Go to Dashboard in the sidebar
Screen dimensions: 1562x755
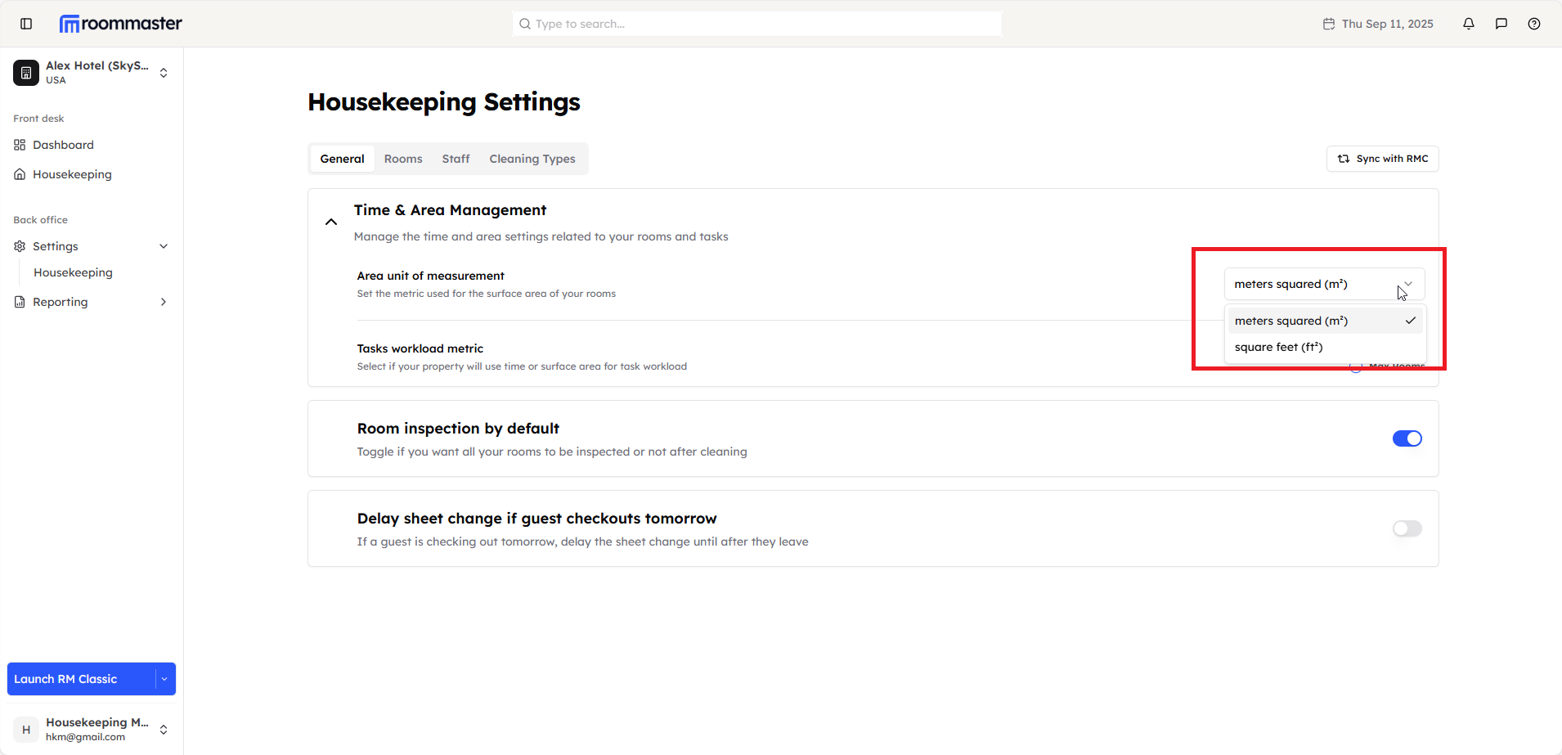tap(63, 145)
